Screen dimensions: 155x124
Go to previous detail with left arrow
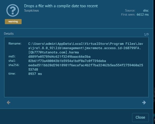(x=8, y=103)
